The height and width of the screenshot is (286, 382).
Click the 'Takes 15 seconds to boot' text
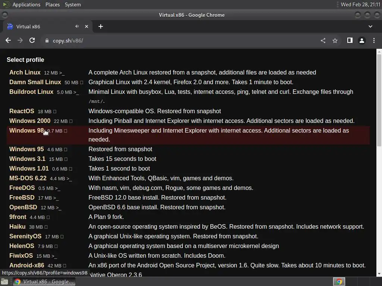tap(122, 159)
